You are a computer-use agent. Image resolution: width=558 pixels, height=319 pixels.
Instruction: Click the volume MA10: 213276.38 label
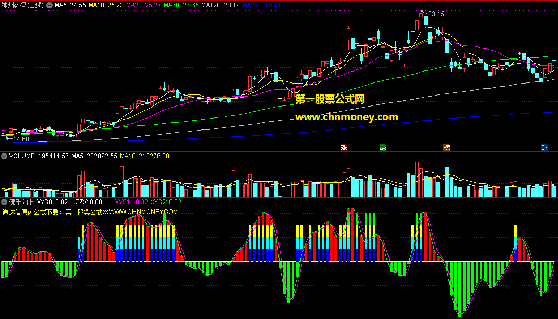(144, 156)
